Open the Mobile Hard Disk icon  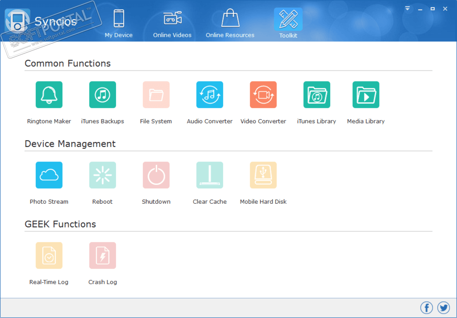pos(263,175)
